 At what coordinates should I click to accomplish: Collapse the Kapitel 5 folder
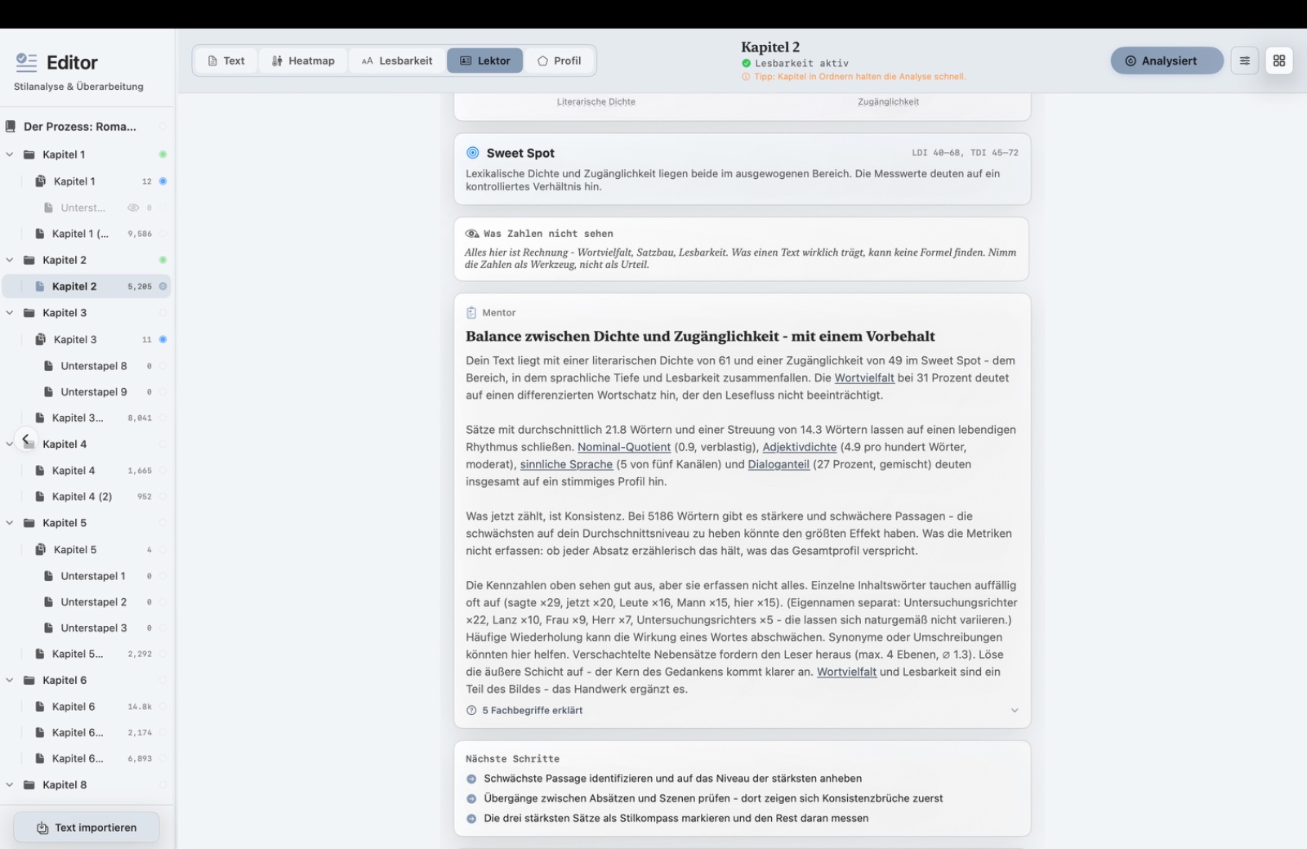coord(10,523)
